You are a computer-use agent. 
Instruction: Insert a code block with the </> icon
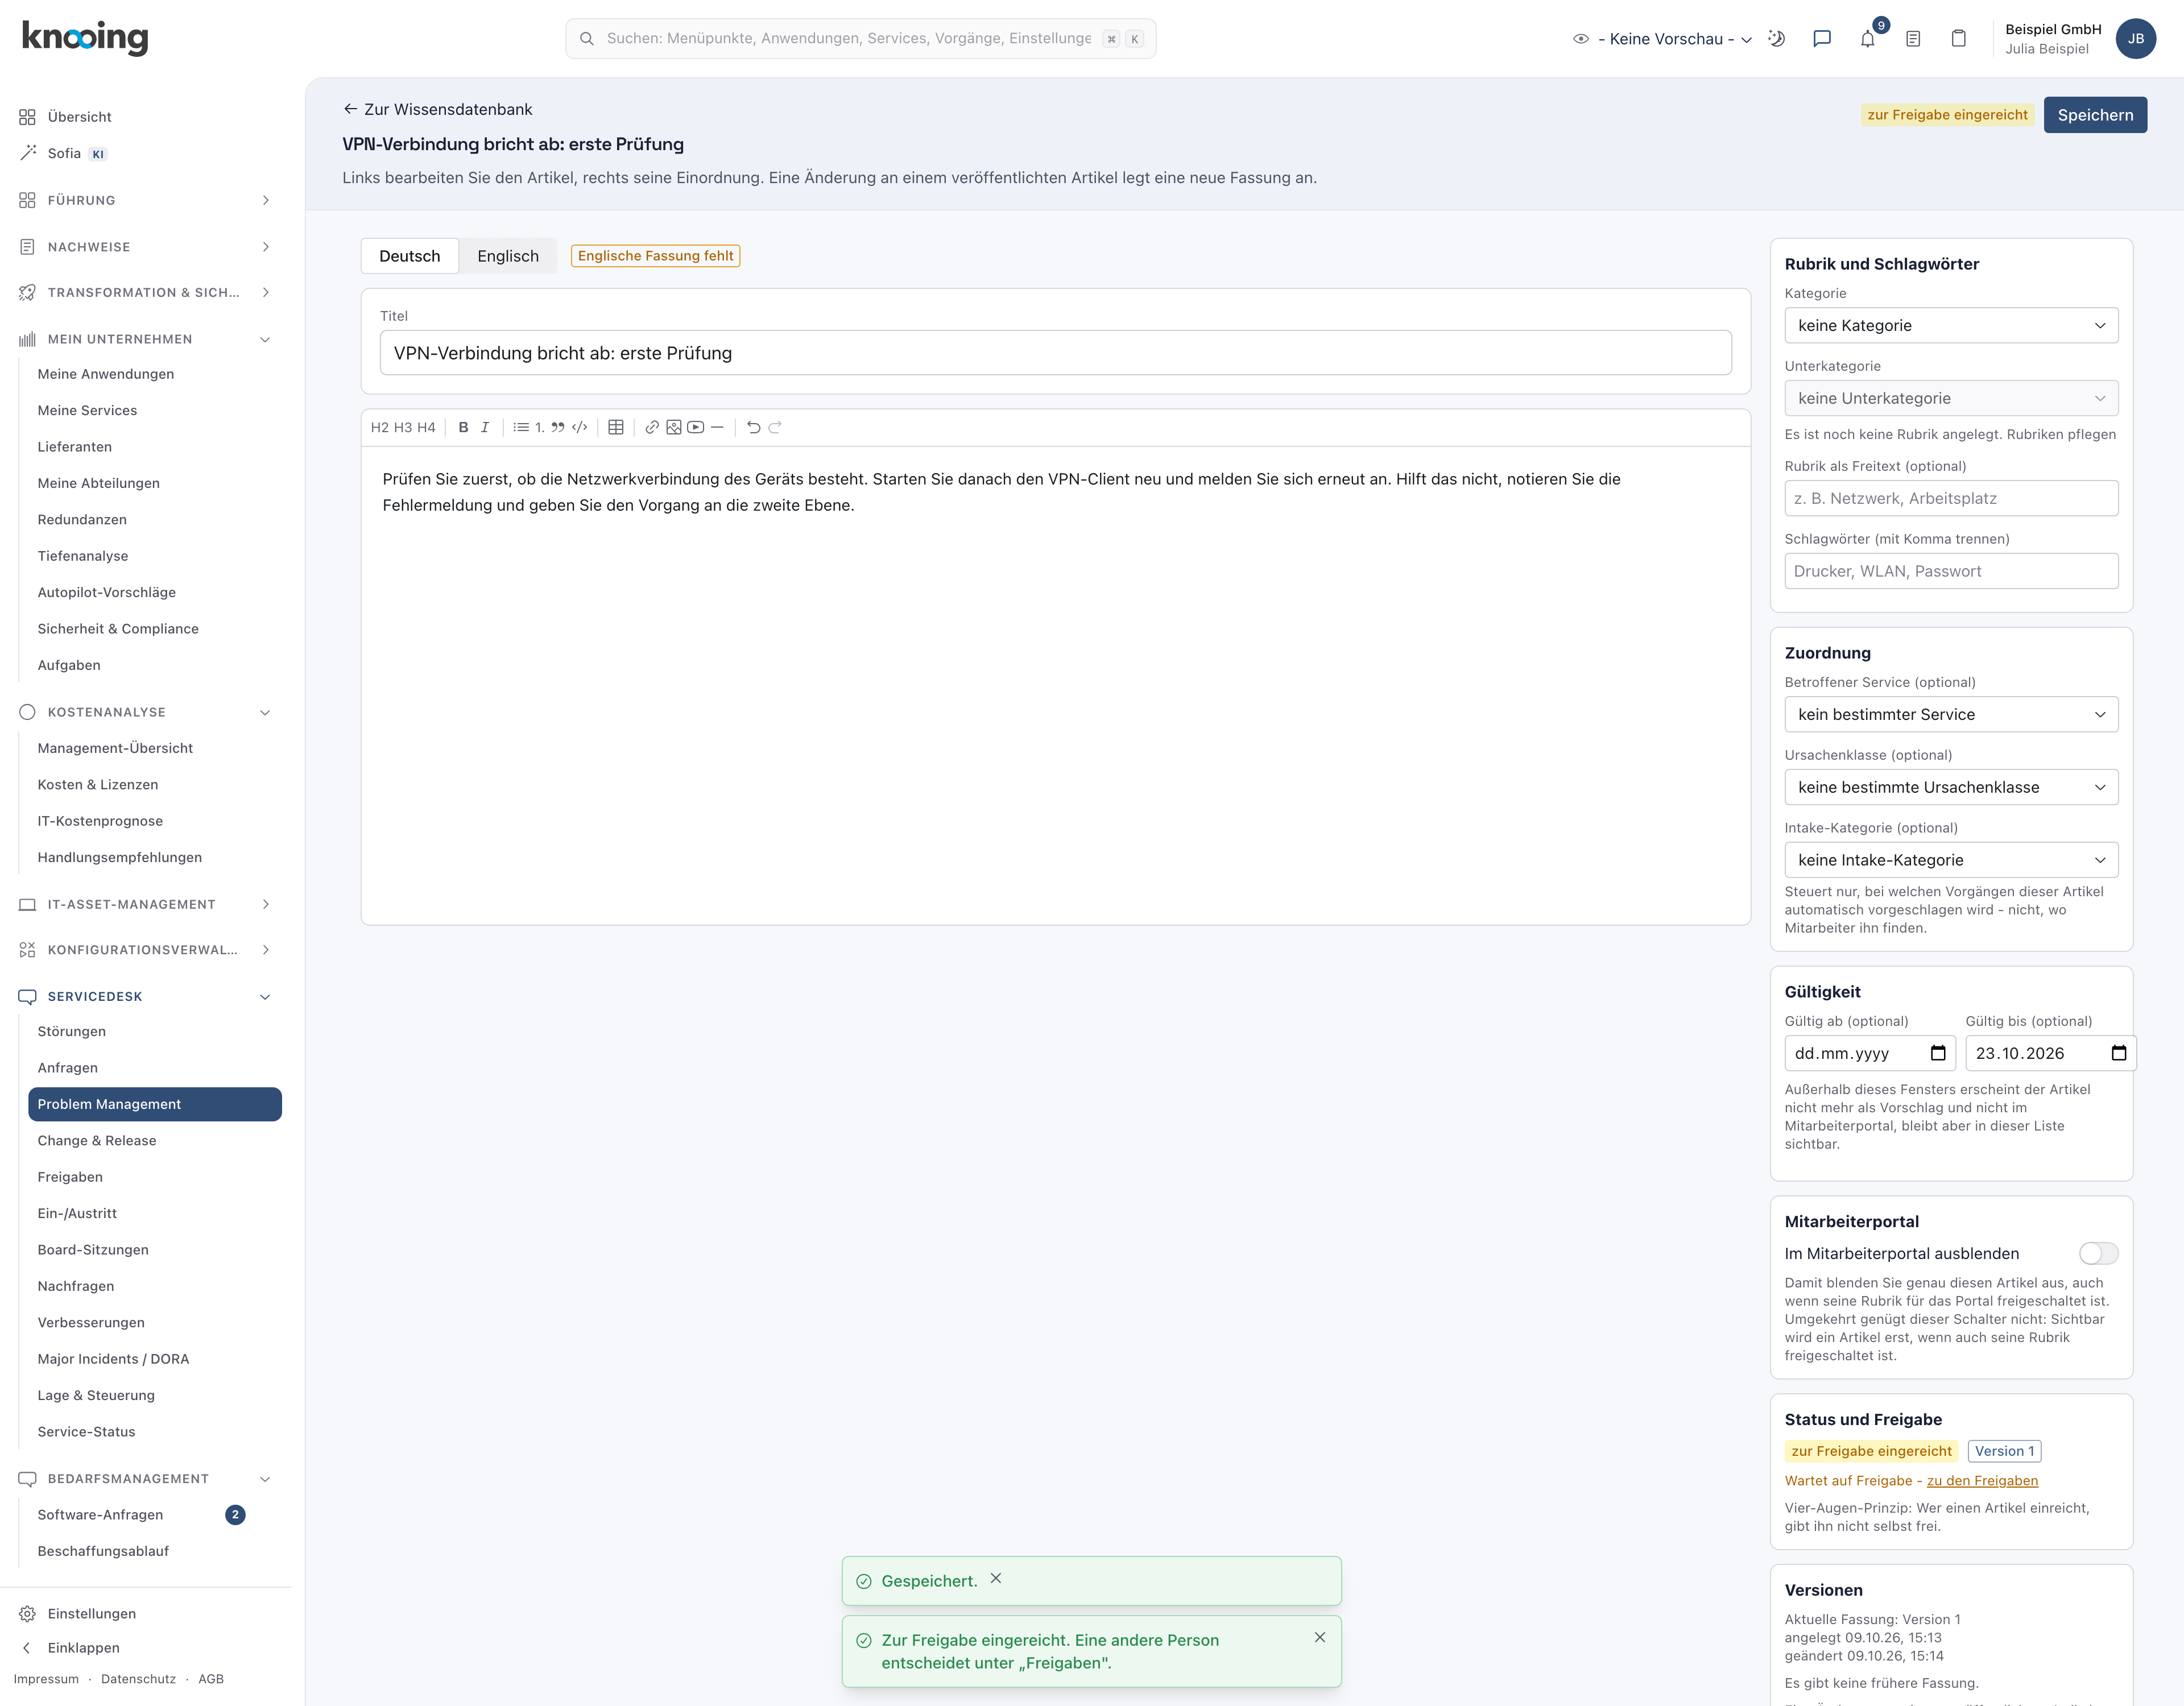(x=579, y=427)
